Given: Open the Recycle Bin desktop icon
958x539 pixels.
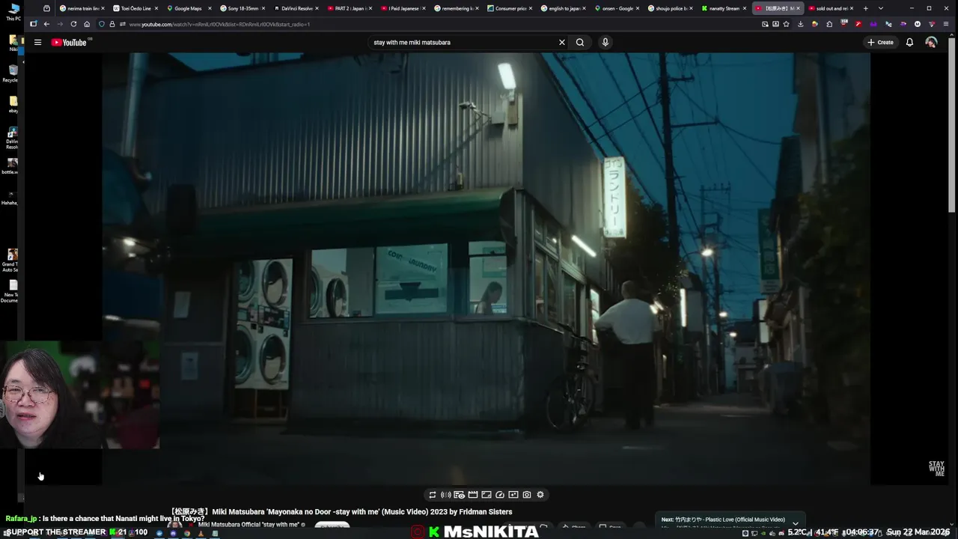Looking at the screenshot, I should tap(12, 73).
